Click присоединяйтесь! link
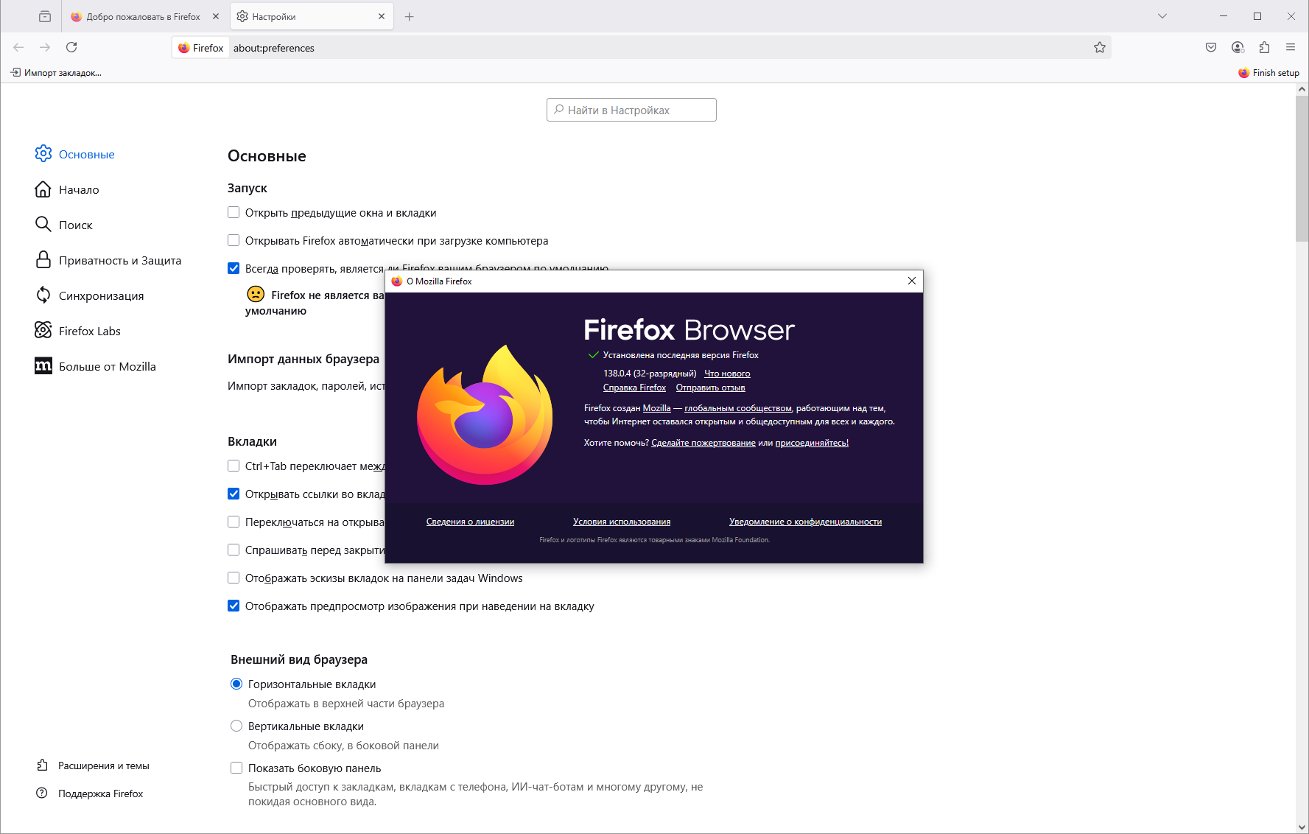Image resolution: width=1309 pixels, height=834 pixels. [x=812, y=443]
